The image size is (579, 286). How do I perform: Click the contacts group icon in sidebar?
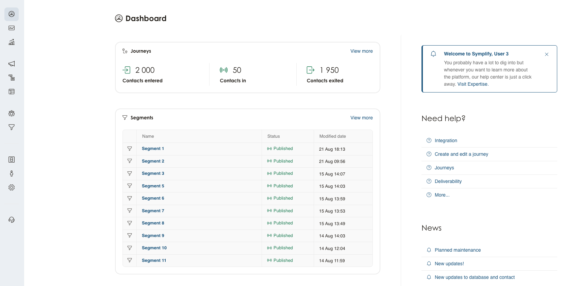click(x=12, y=113)
